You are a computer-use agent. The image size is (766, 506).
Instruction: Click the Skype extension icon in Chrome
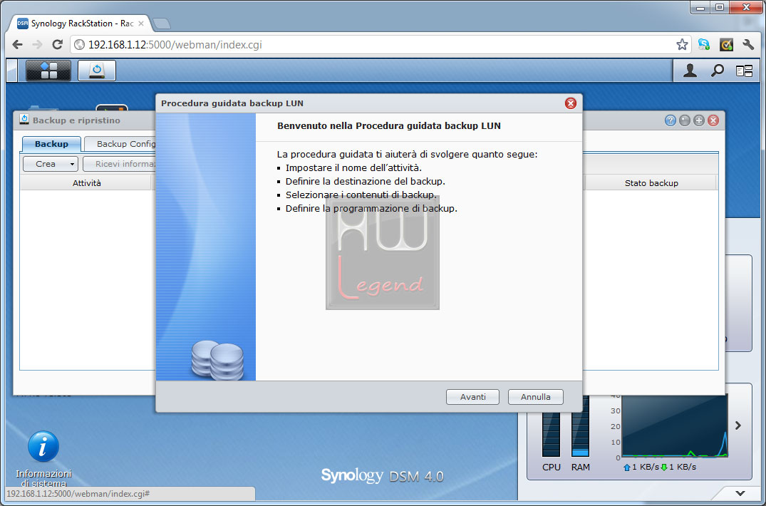pyautogui.click(x=704, y=44)
